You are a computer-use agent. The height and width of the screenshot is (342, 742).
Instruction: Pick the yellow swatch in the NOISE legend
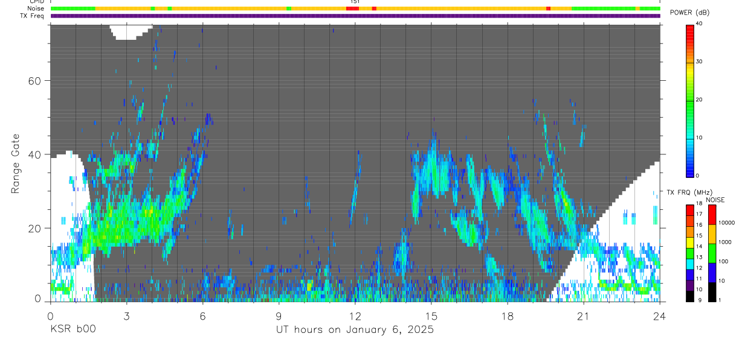(x=712, y=233)
